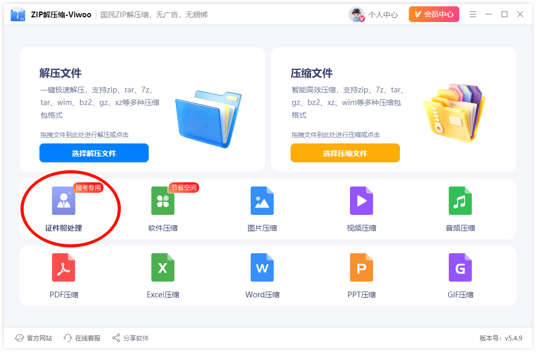Screen dimensions: 536x352
Task: Open the 软件压缩 software compression icon
Action: pos(163,201)
